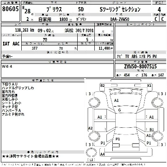
Task: Click the エアB equipment entry
Action: tap(142, 56)
